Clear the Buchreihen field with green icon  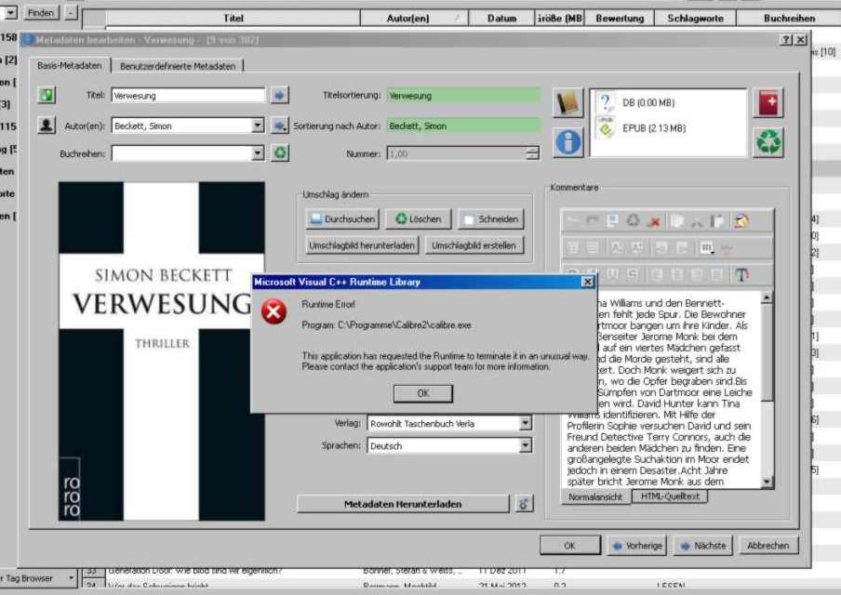280,153
